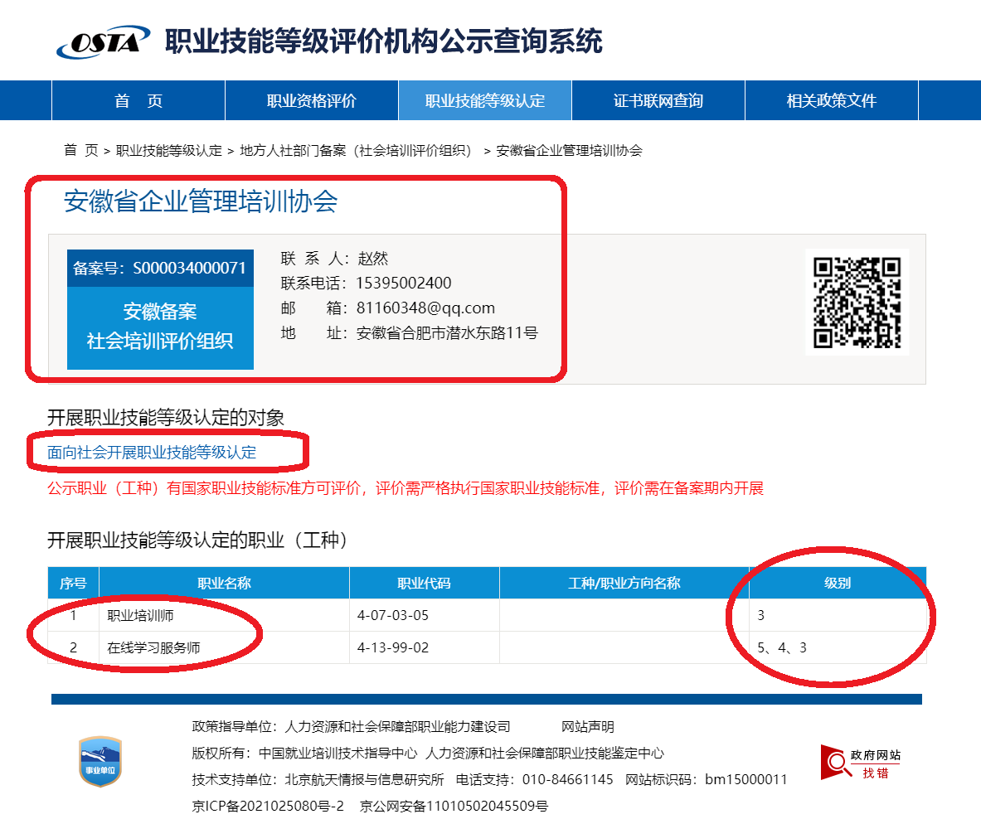Click 版权所有 footer line
Screen dimensions: 981x819
pyautogui.click(x=428, y=754)
